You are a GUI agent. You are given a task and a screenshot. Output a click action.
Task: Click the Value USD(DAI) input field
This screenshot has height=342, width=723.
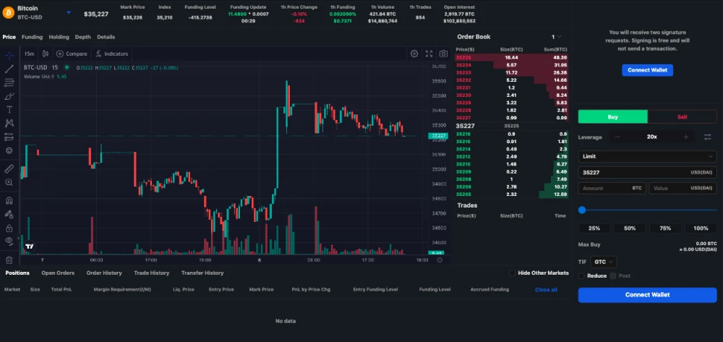pyautogui.click(x=683, y=188)
